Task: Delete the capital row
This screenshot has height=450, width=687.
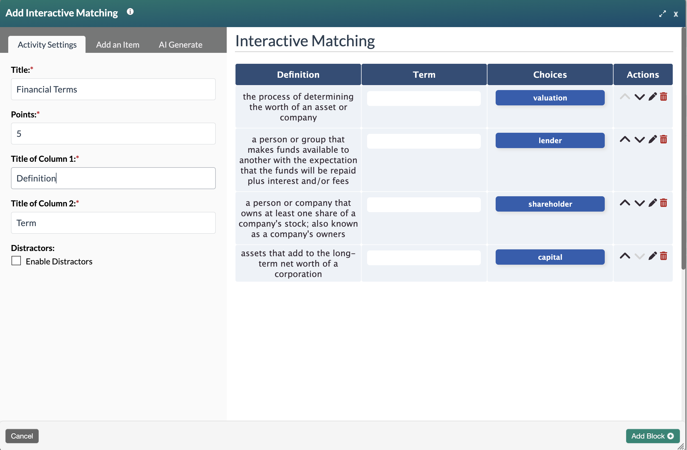Action: point(663,256)
